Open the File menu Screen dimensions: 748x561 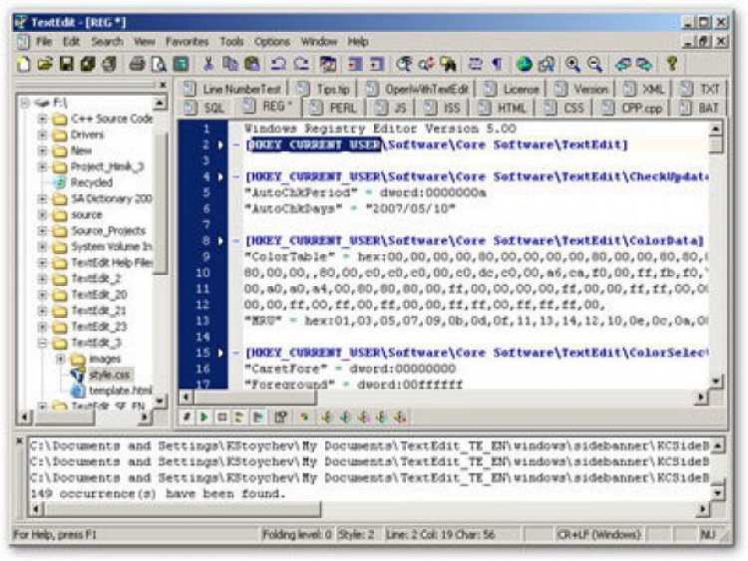44,42
